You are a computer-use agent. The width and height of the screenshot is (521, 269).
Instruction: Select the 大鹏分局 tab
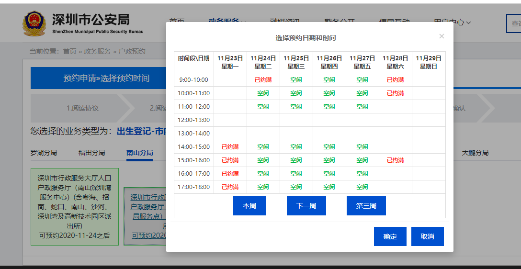[475, 153]
